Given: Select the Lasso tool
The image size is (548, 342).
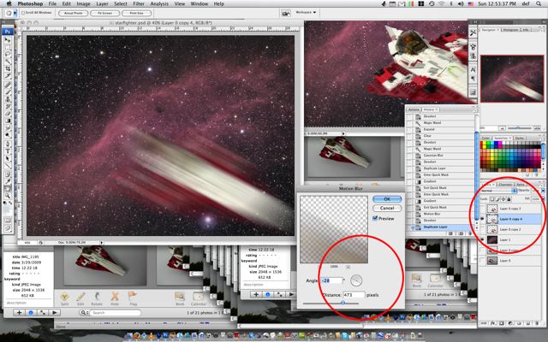Looking at the screenshot, I should coord(8,55).
